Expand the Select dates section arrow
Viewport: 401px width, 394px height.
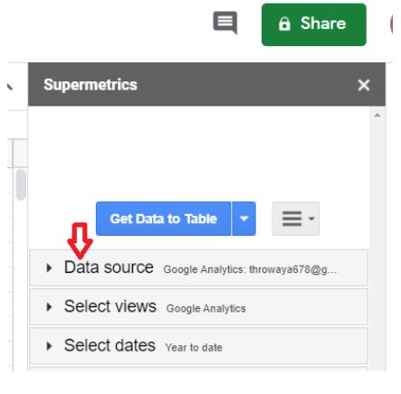(x=49, y=346)
